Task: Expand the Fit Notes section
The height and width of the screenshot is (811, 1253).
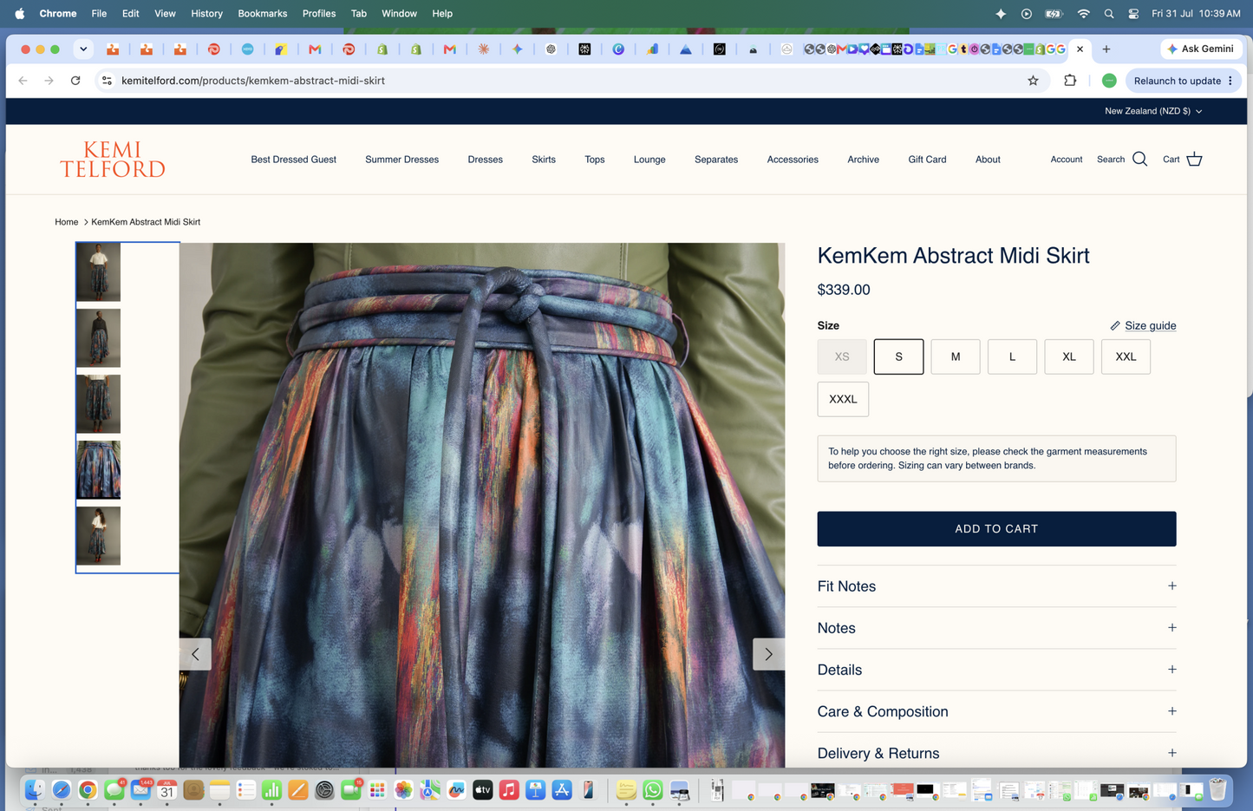Action: pyautogui.click(x=996, y=586)
